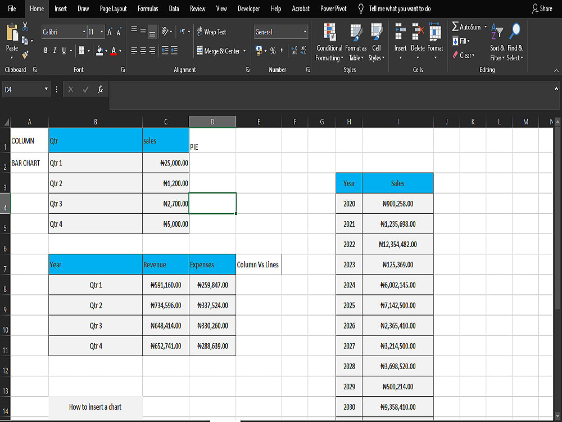
Task: Switch to the Insert tab
Action: pos(61,8)
